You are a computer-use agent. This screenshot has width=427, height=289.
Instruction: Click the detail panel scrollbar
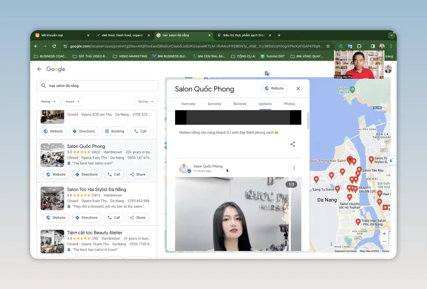click(x=308, y=121)
